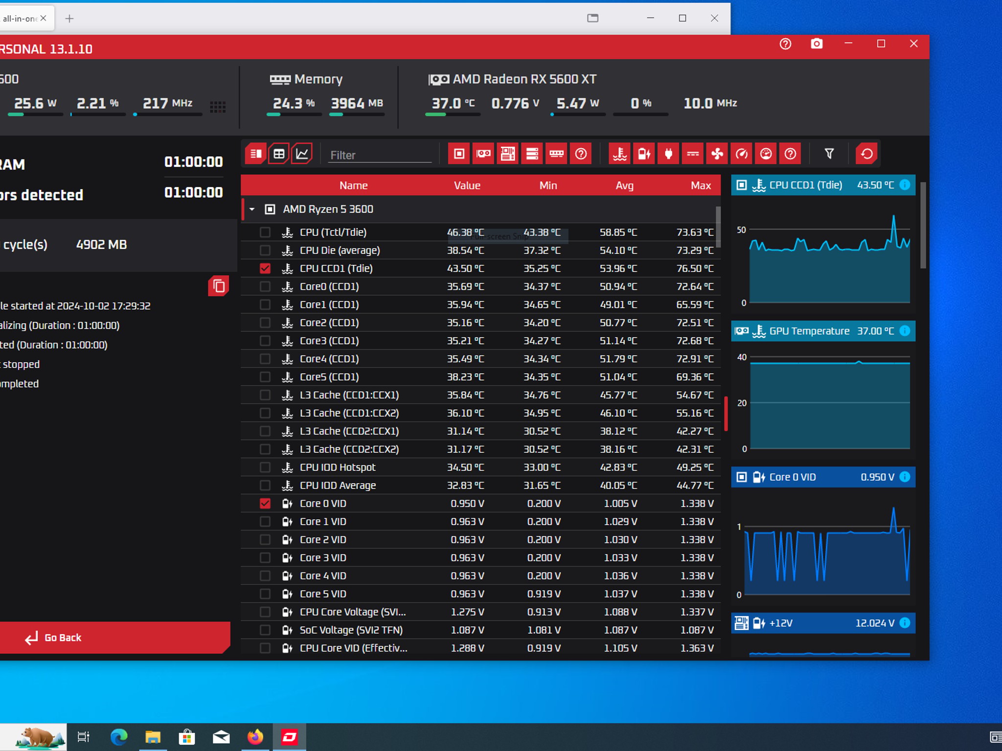Close the all-in-one browser tab
1002x751 pixels.
click(x=43, y=18)
